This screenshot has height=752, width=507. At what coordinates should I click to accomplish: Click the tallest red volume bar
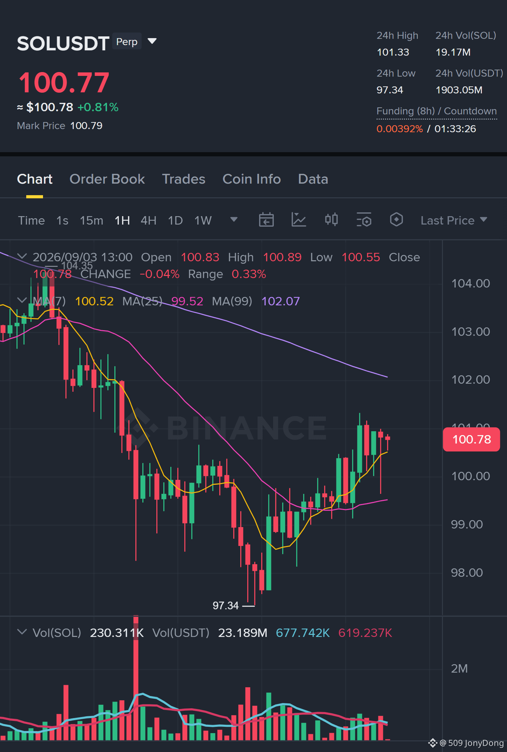pyautogui.click(x=136, y=678)
